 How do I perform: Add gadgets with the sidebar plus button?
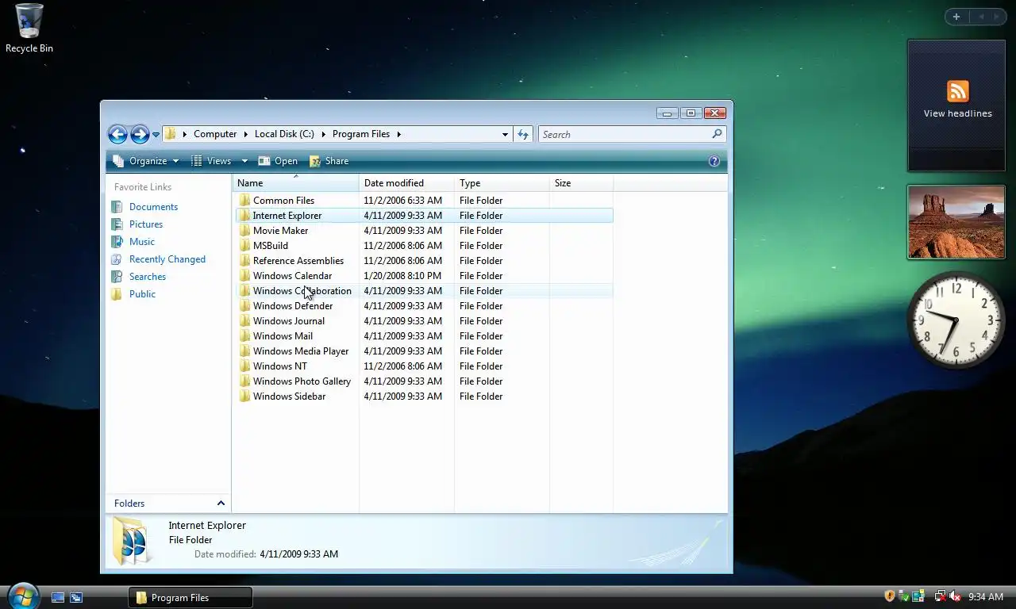(956, 17)
